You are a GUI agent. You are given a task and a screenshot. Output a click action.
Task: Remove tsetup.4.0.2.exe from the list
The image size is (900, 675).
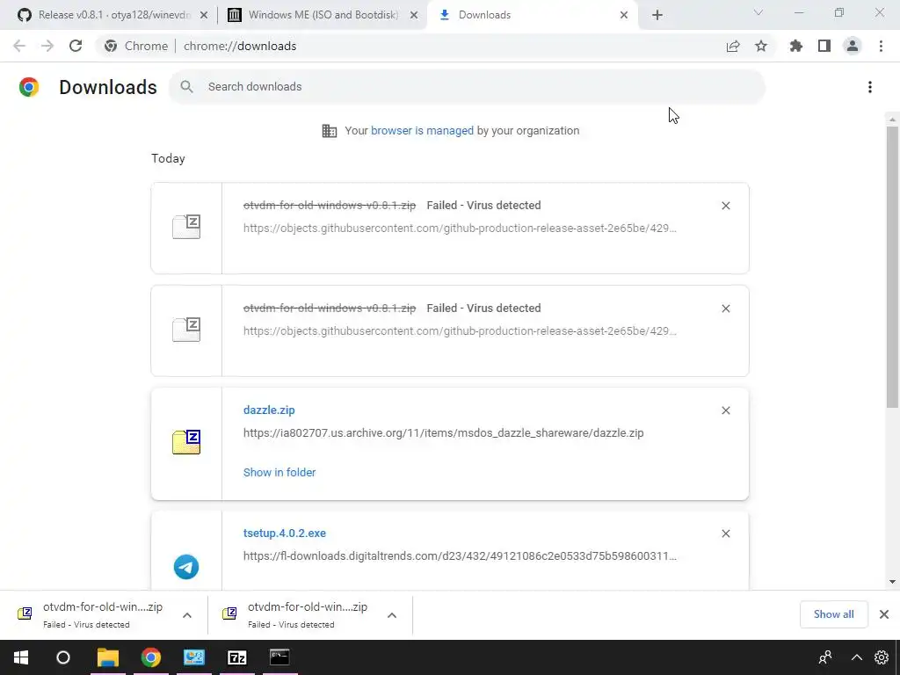(x=726, y=533)
